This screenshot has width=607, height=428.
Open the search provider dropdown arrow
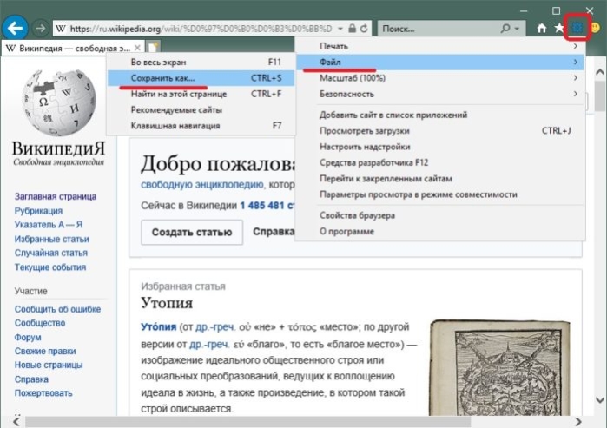tap(517, 29)
